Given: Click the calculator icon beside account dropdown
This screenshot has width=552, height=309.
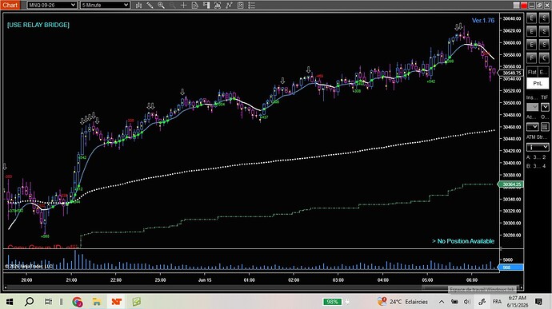Looking at the screenshot, I should coord(545,126).
